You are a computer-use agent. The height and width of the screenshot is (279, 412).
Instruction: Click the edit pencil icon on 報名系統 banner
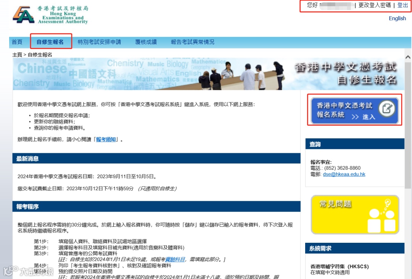[x=387, y=108]
